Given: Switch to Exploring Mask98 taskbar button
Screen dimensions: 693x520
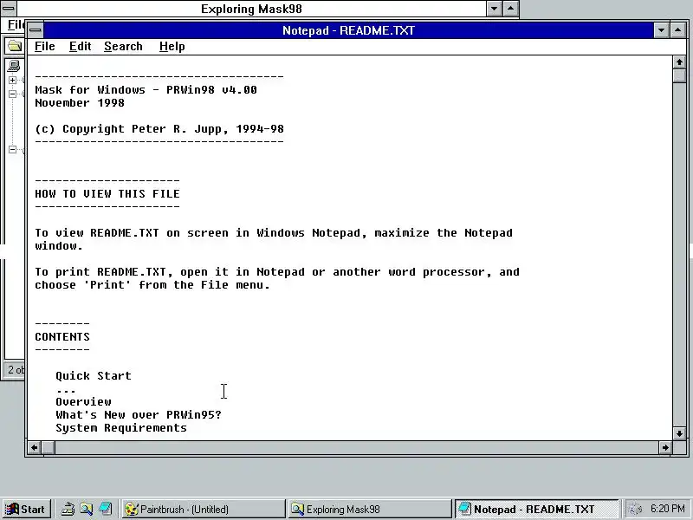Looking at the screenshot, I should [x=370, y=510].
